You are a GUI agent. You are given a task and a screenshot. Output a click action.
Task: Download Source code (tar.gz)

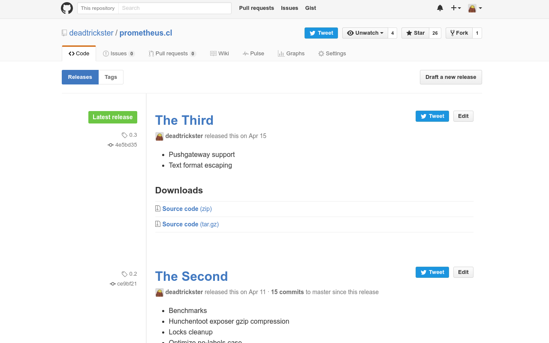click(190, 224)
